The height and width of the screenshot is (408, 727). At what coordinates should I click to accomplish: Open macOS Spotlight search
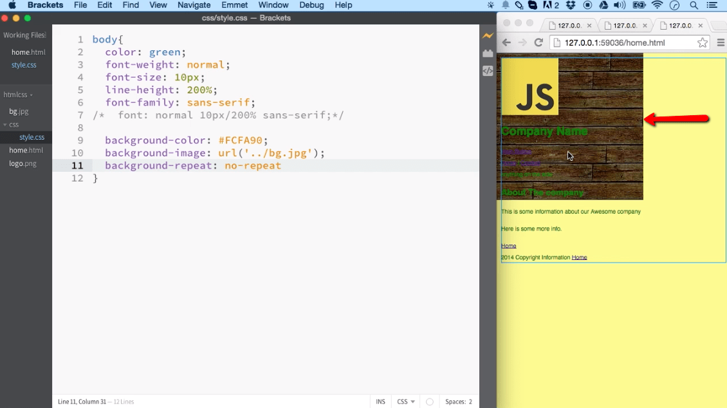coord(695,5)
